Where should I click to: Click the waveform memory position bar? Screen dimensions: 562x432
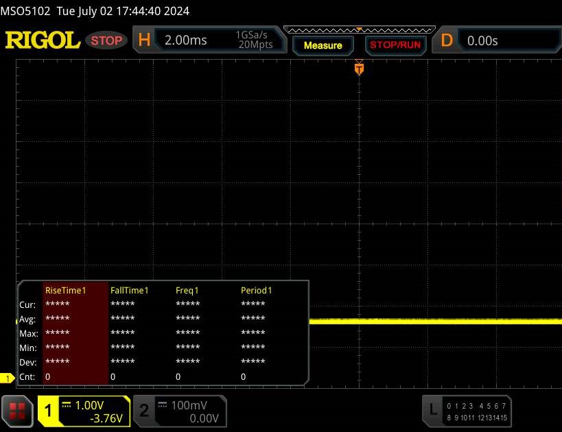pos(360,29)
